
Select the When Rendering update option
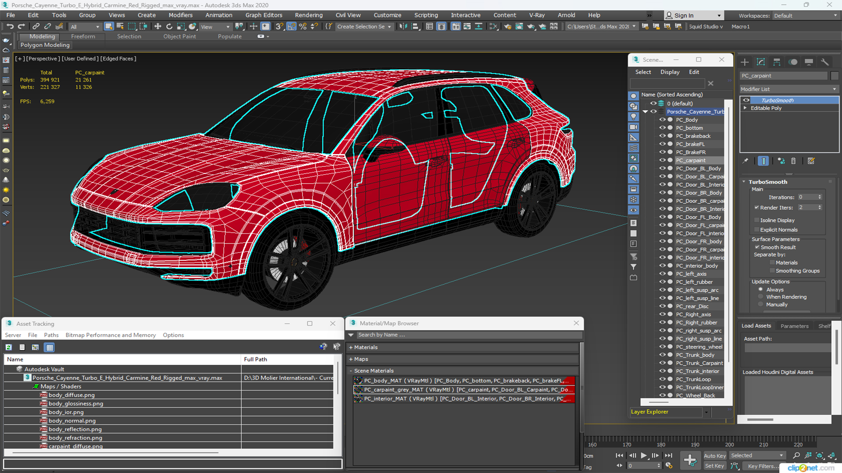[760, 297]
